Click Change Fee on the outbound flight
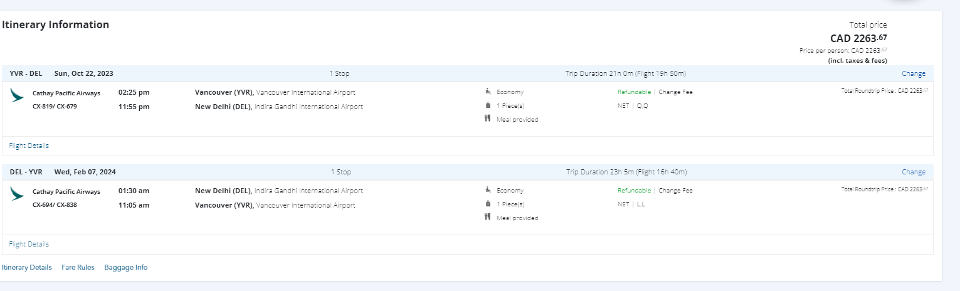This screenshot has height=291, width=960. (x=675, y=92)
